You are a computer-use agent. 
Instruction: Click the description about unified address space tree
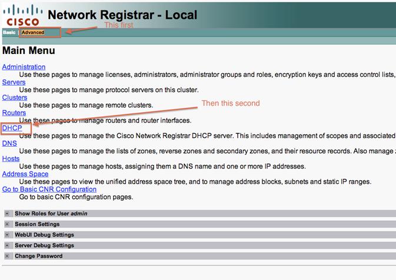(x=195, y=182)
